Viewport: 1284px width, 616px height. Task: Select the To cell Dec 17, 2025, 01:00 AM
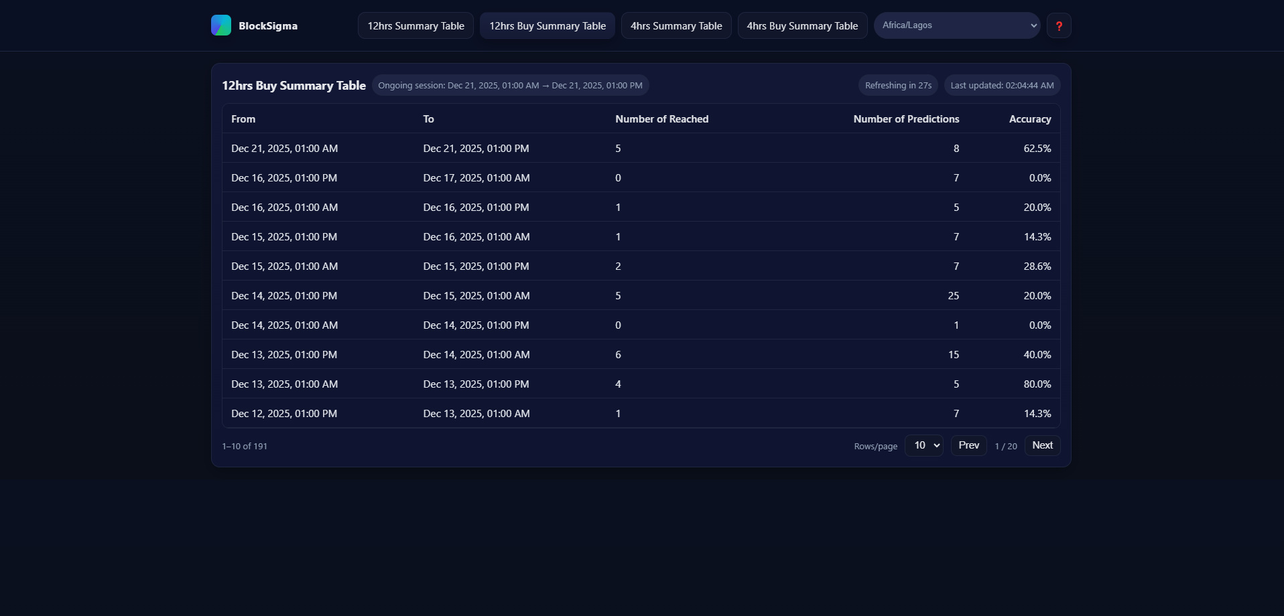point(476,177)
